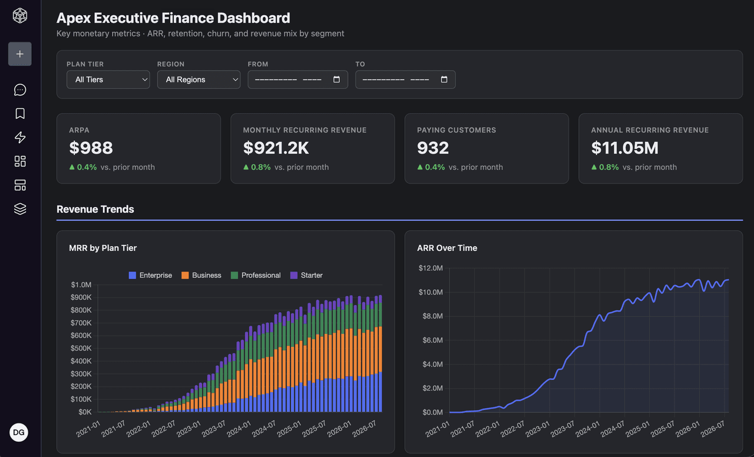Click the $12.0M axis label

(x=431, y=268)
